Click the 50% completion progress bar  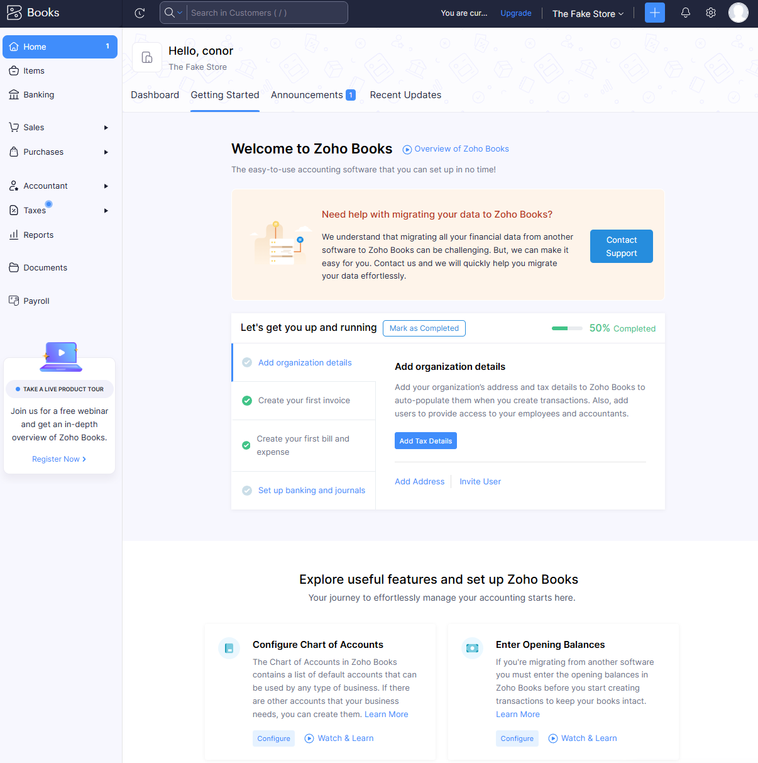567,328
